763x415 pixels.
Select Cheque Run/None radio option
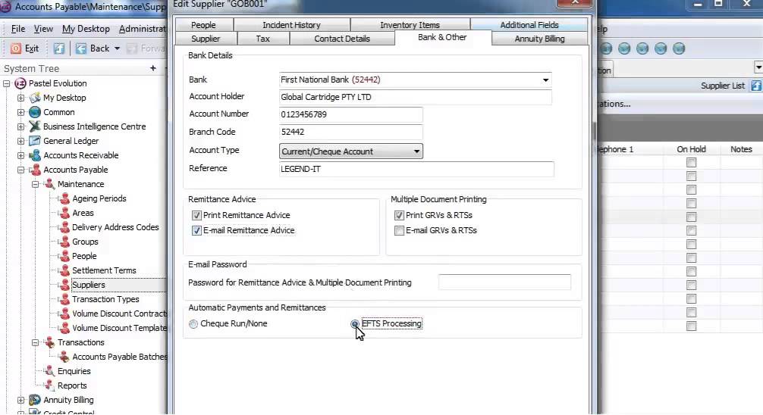pos(193,324)
